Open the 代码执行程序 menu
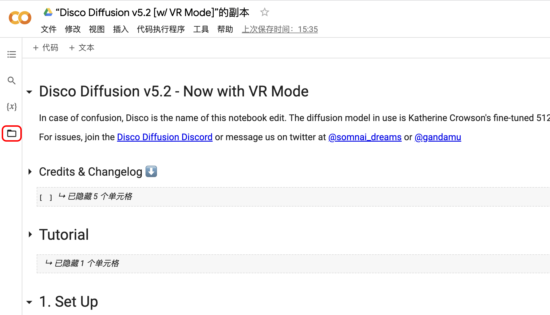The height and width of the screenshot is (315, 550). [161, 29]
